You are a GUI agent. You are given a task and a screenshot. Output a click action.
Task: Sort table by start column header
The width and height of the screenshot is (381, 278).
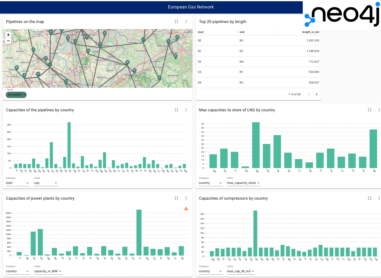(201, 32)
